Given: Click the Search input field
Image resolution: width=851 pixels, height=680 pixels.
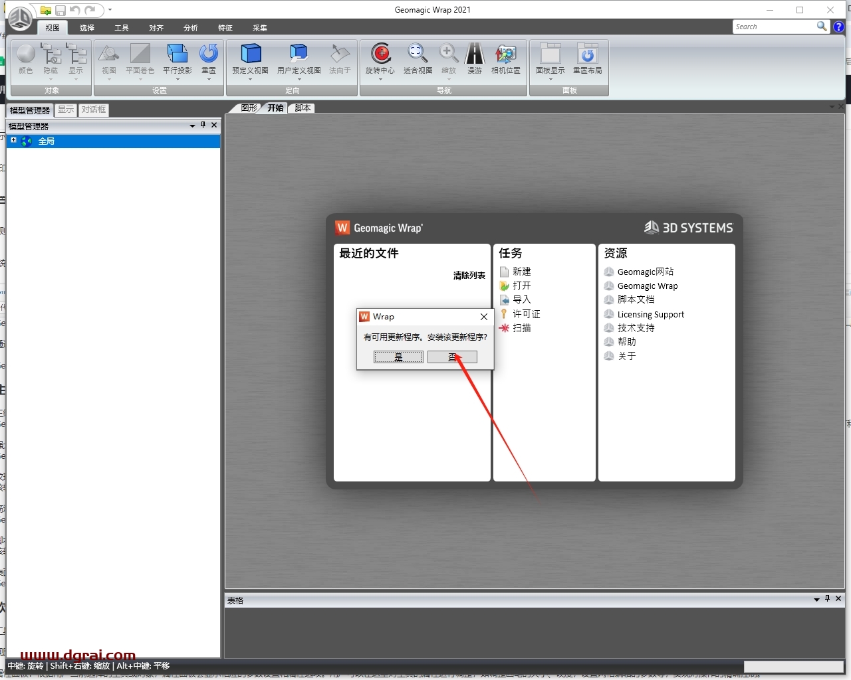Looking at the screenshot, I should (774, 27).
